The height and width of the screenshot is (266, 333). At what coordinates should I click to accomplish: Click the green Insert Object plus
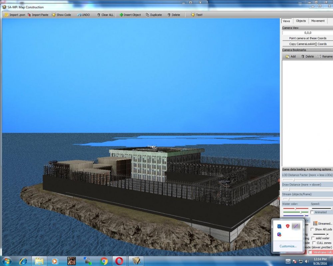pyautogui.click(x=121, y=15)
